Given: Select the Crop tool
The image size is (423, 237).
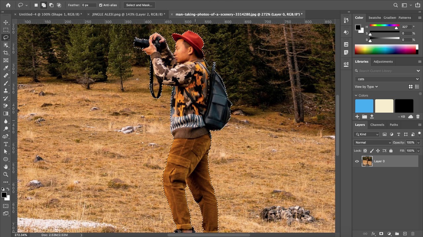Looking at the screenshot, I should point(6,53).
